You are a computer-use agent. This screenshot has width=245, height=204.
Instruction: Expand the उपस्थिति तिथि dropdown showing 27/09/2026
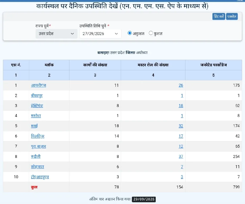100,34
